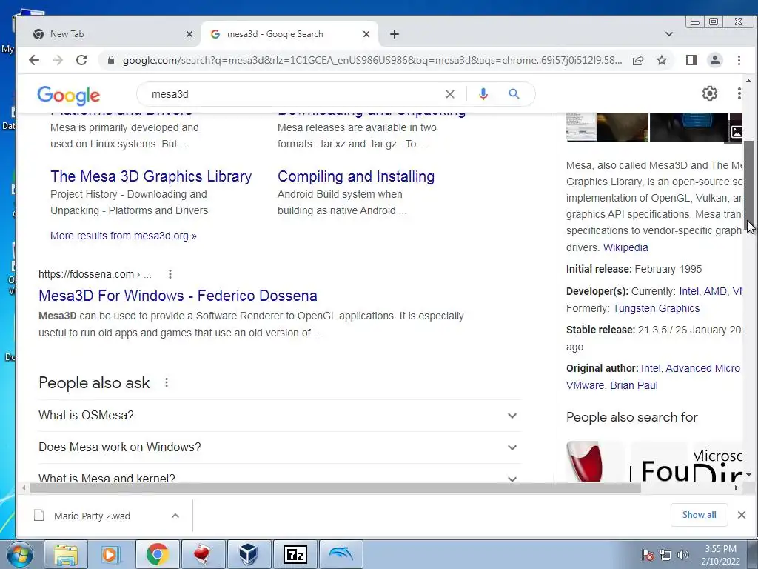
Task: Open Windows Explorer from the taskbar
Action: (x=66, y=554)
